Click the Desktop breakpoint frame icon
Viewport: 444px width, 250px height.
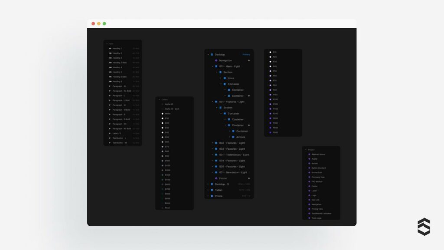click(212, 54)
